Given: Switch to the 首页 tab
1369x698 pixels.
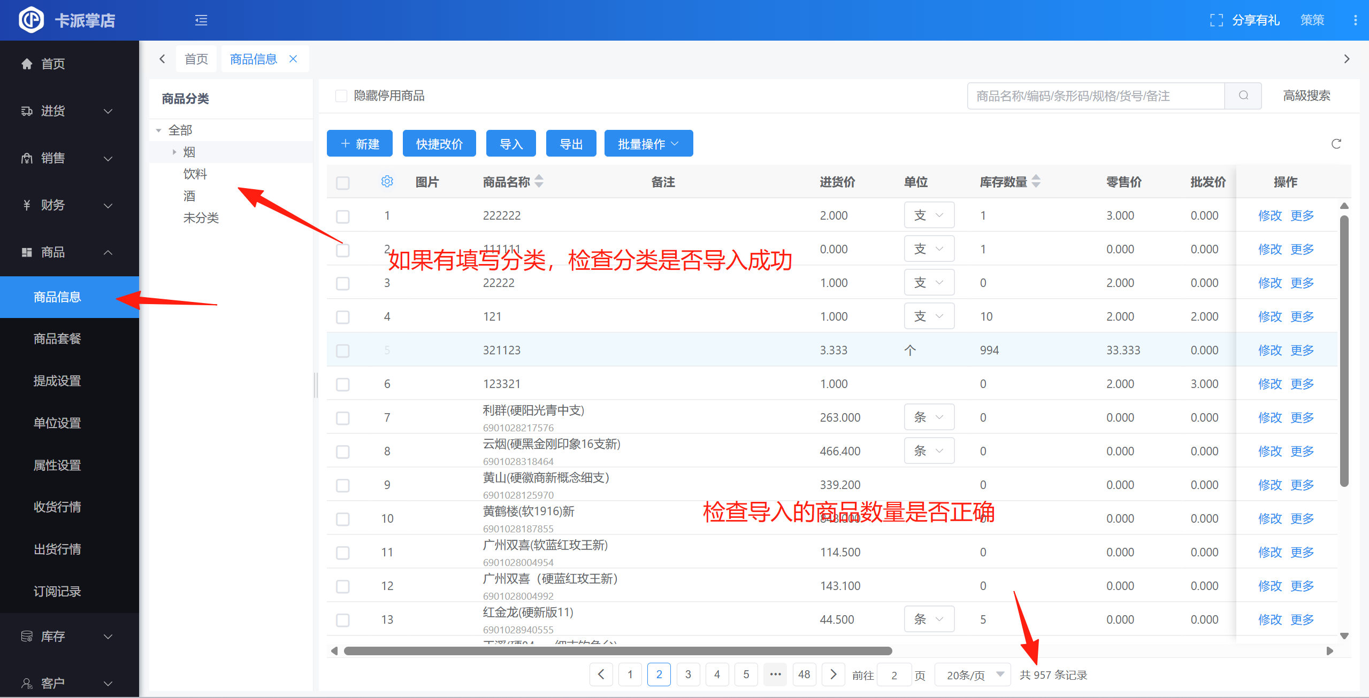Looking at the screenshot, I should pyautogui.click(x=196, y=59).
